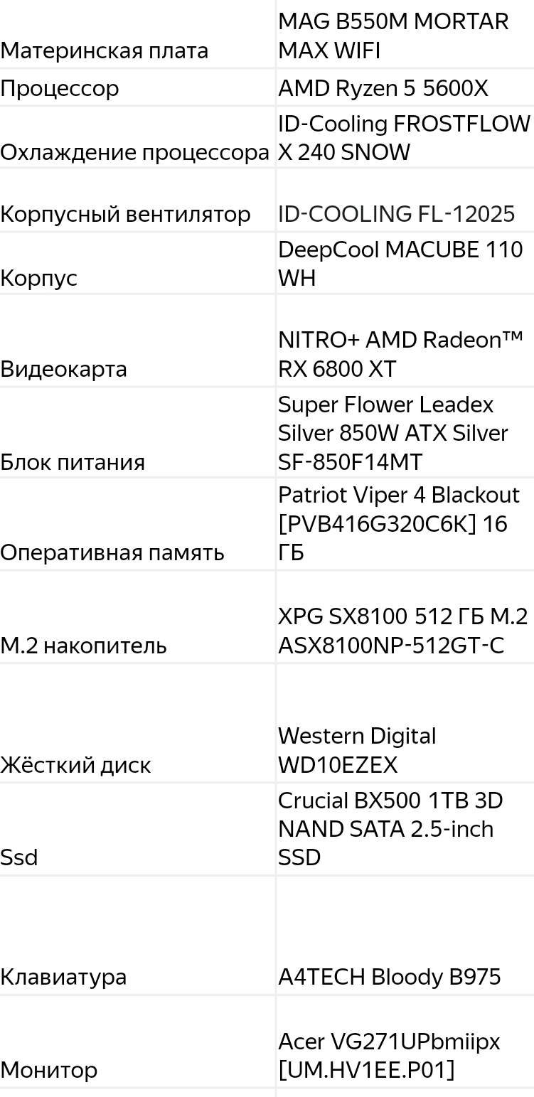The image size is (534, 1097).
Task: Click the Western Digital WD10EZEX cell
Action: (x=357, y=751)
